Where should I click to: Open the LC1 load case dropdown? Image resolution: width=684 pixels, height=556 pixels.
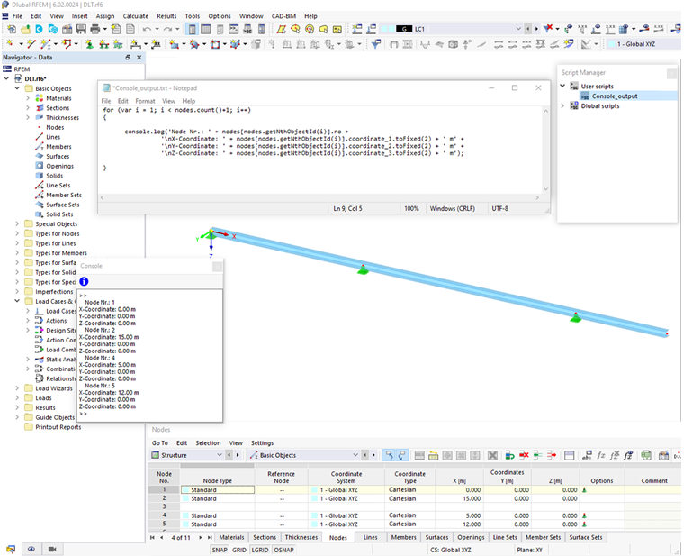518,29
